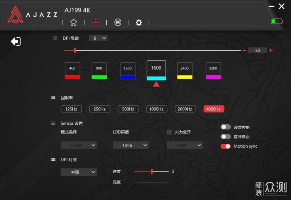Set polling rate to 250Hz
Image resolution: width=291 pixels, height=200 pixels.
(x=100, y=109)
